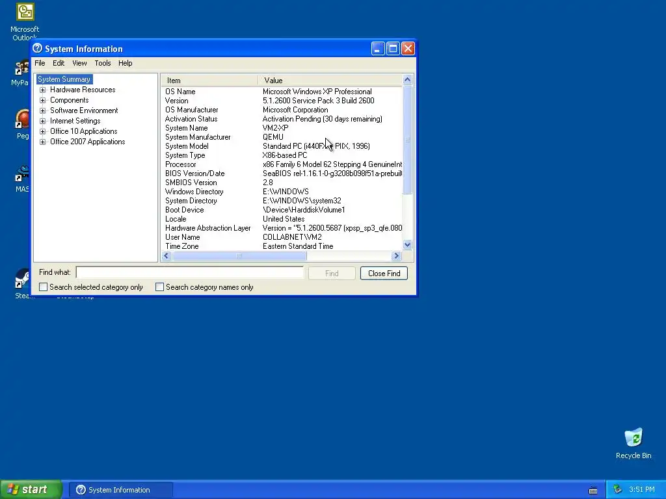Open the Edit menu
This screenshot has width=666, height=499.
pyautogui.click(x=59, y=63)
